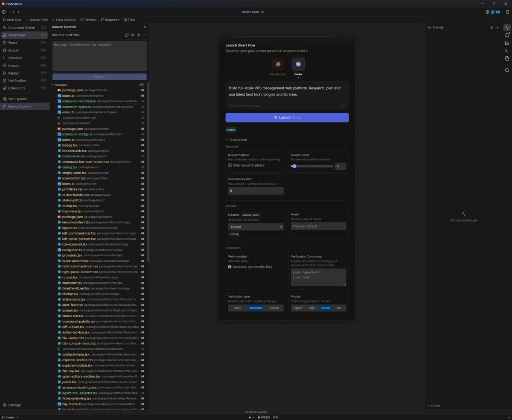This screenshot has width=512, height=420.
Task: Open the bar chart metrics icon
Action: click(x=507, y=43)
